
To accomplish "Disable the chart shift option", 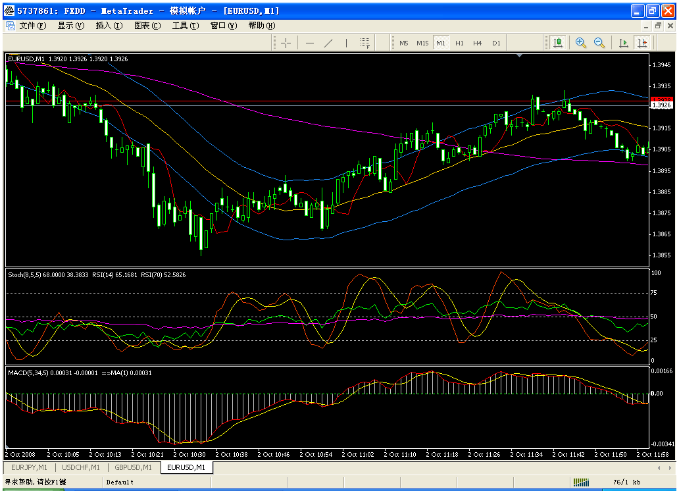I will pos(641,43).
